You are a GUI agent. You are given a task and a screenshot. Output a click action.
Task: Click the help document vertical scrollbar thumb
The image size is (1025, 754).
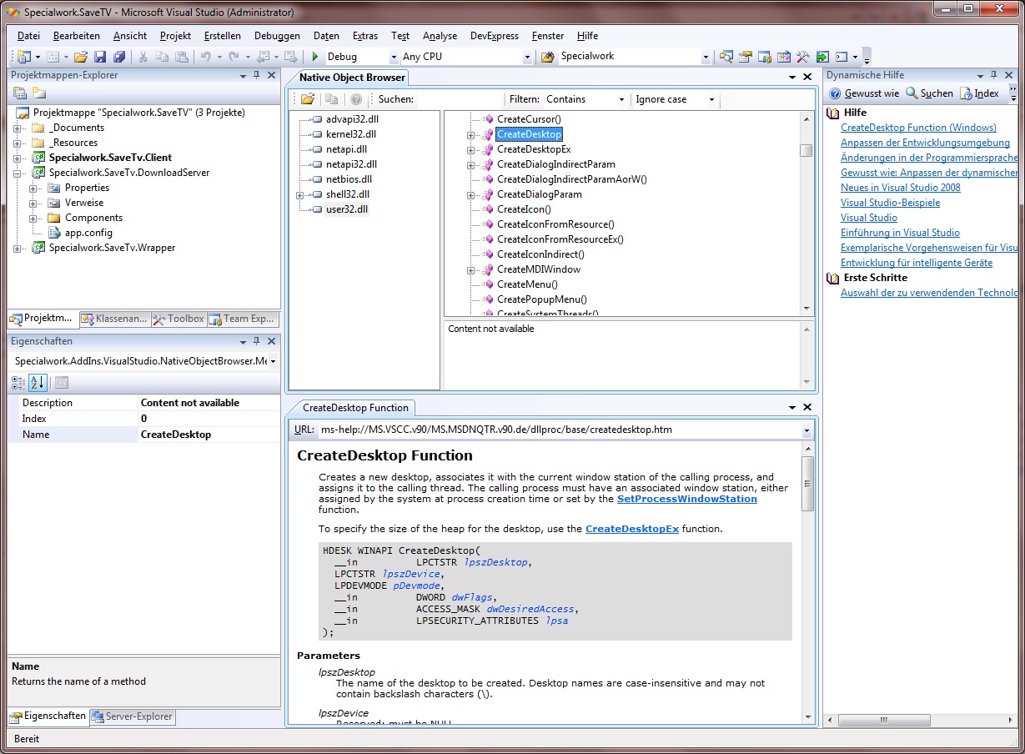806,484
